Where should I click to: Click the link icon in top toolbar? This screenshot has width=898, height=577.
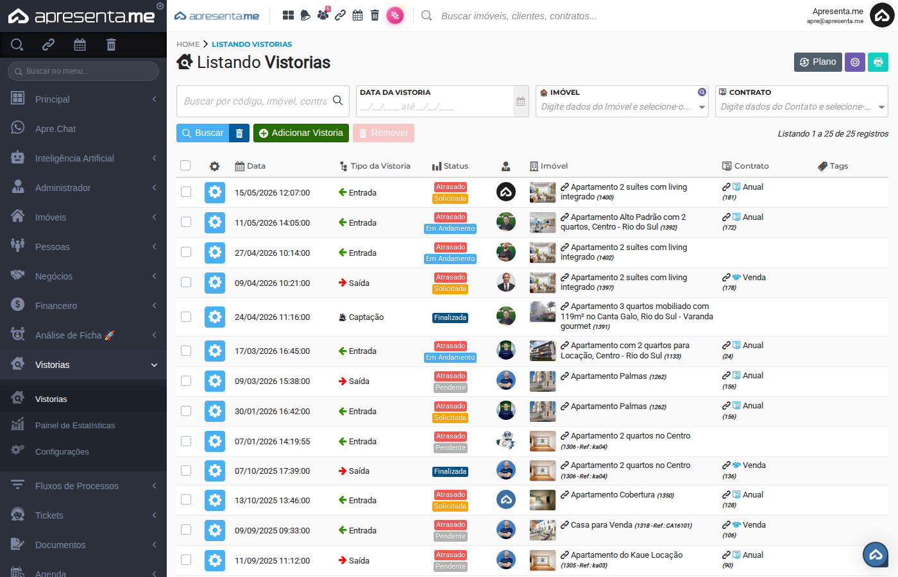[340, 15]
